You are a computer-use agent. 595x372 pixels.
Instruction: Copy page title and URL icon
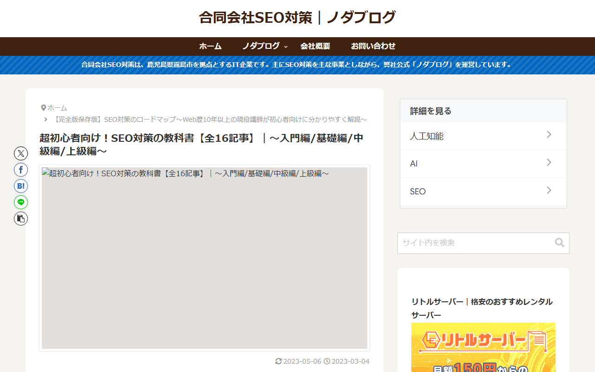(x=21, y=219)
